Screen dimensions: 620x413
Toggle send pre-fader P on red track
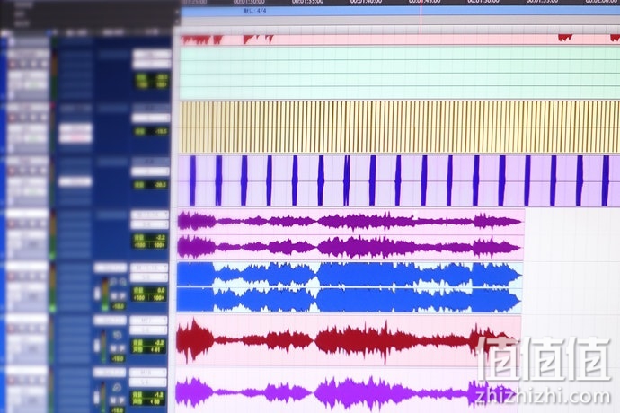[x=122, y=348]
